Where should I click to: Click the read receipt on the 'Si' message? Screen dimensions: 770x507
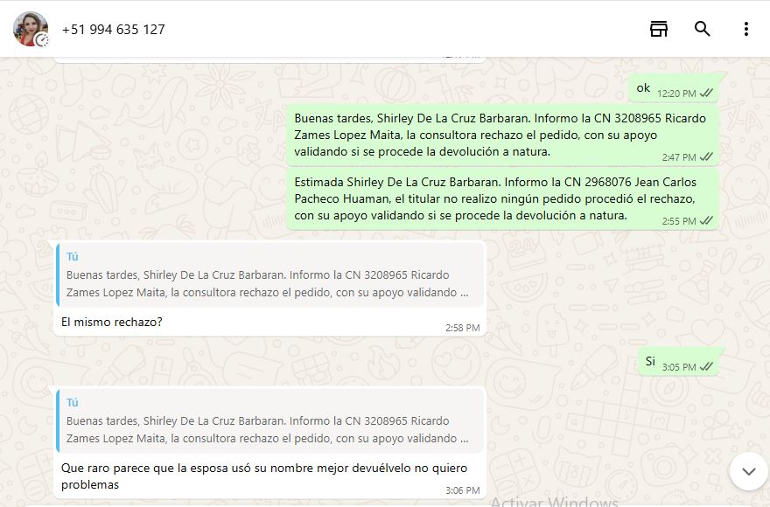pyautogui.click(x=706, y=367)
